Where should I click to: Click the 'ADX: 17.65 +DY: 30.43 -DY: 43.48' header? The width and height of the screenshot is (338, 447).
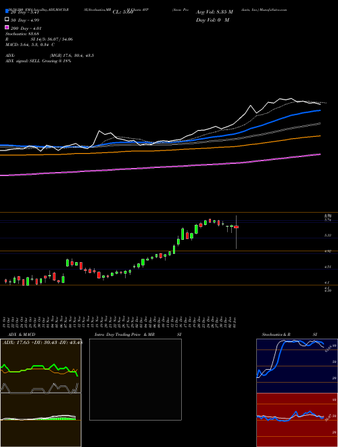point(42,343)
